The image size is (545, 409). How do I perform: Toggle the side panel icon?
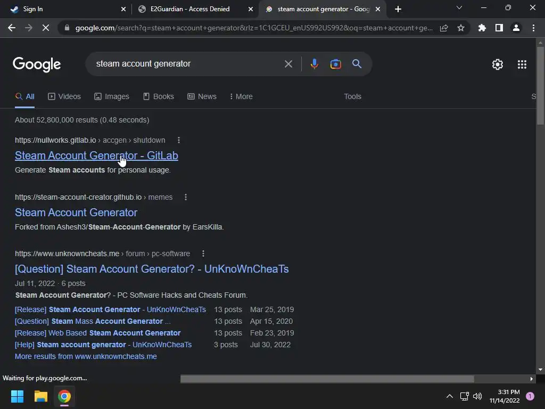click(499, 28)
